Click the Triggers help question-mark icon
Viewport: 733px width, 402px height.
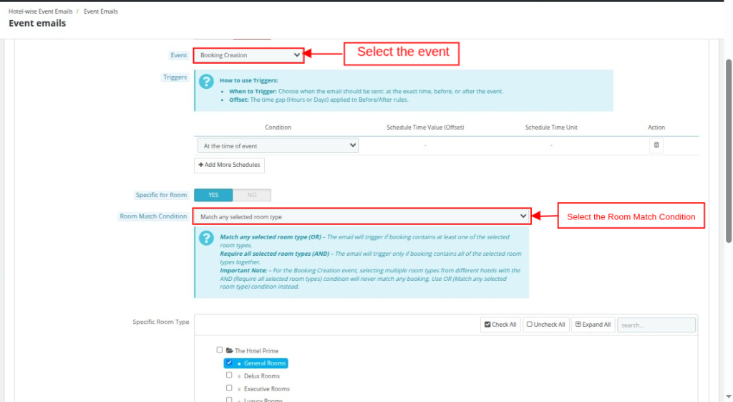tap(206, 81)
